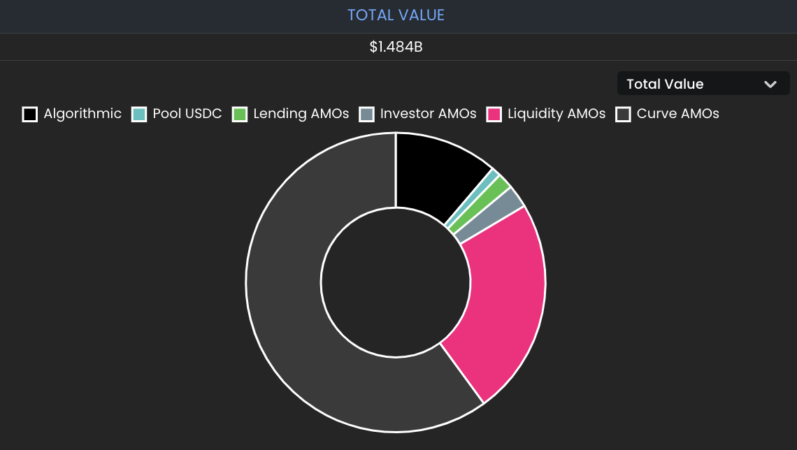Screen dimensions: 797x450
Task: Click the black Algorithmic legend swatch
Action: point(30,115)
